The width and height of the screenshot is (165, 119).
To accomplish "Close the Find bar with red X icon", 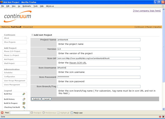I will pyautogui.click(x=2, y=113).
